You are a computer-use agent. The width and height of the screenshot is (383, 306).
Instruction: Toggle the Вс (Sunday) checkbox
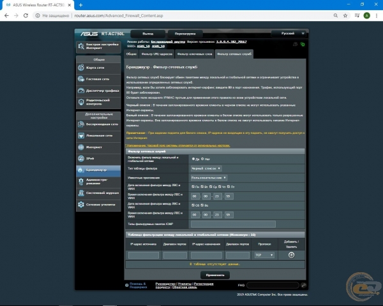click(202, 205)
